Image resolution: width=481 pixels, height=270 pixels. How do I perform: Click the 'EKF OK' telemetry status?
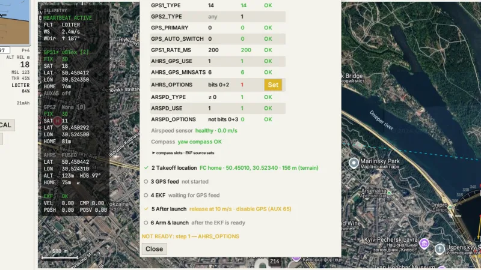click(56, 196)
